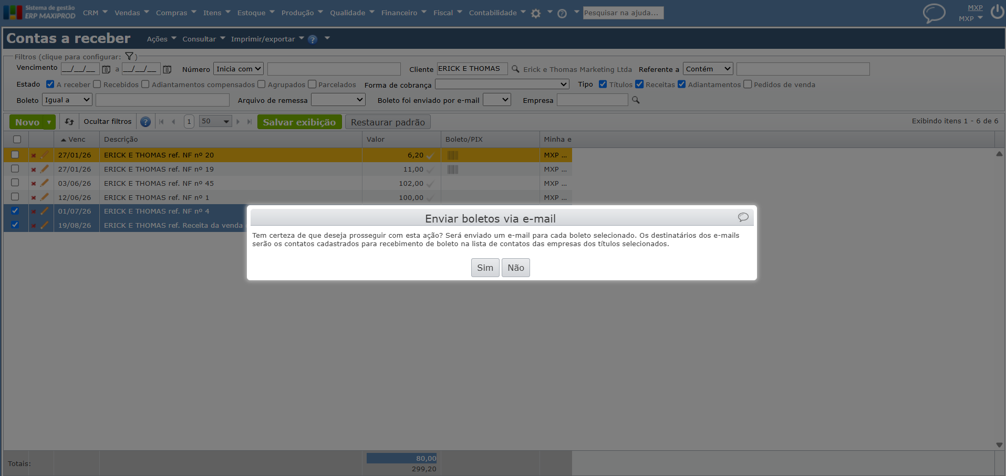This screenshot has width=1006, height=476.
Task: Confirm sending boletos with Sim button
Action: point(485,268)
